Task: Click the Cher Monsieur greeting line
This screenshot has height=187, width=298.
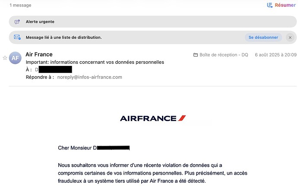Action: tap(94, 148)
